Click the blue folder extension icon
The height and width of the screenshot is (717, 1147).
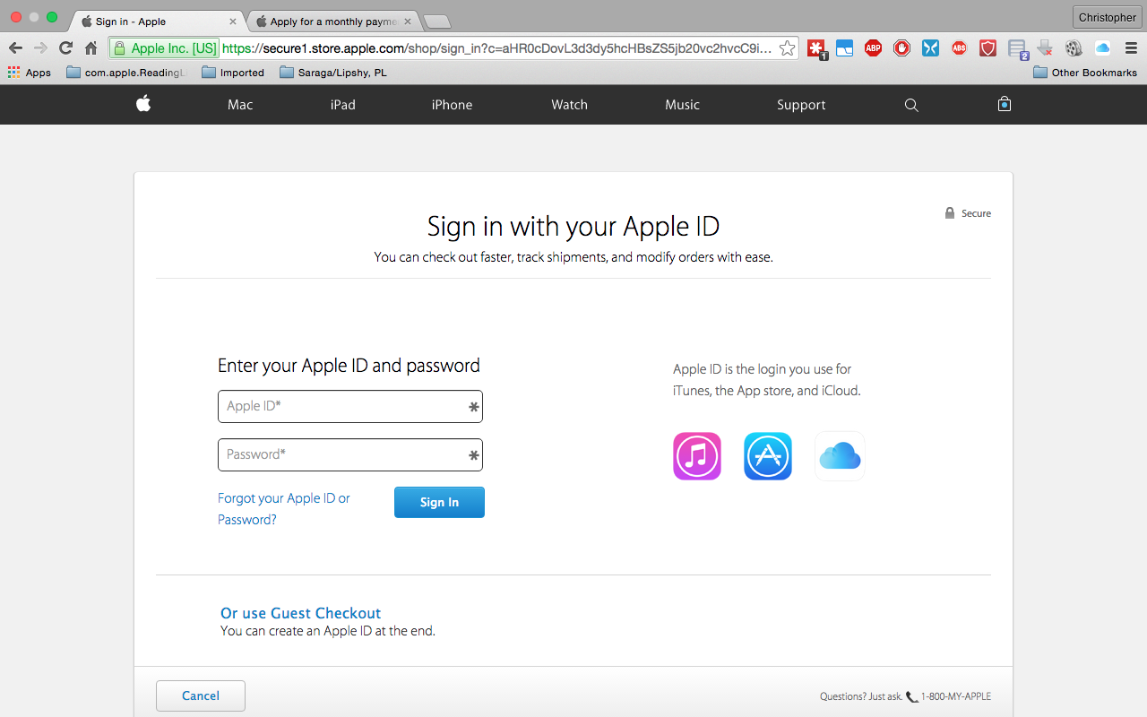coord(844,48)
